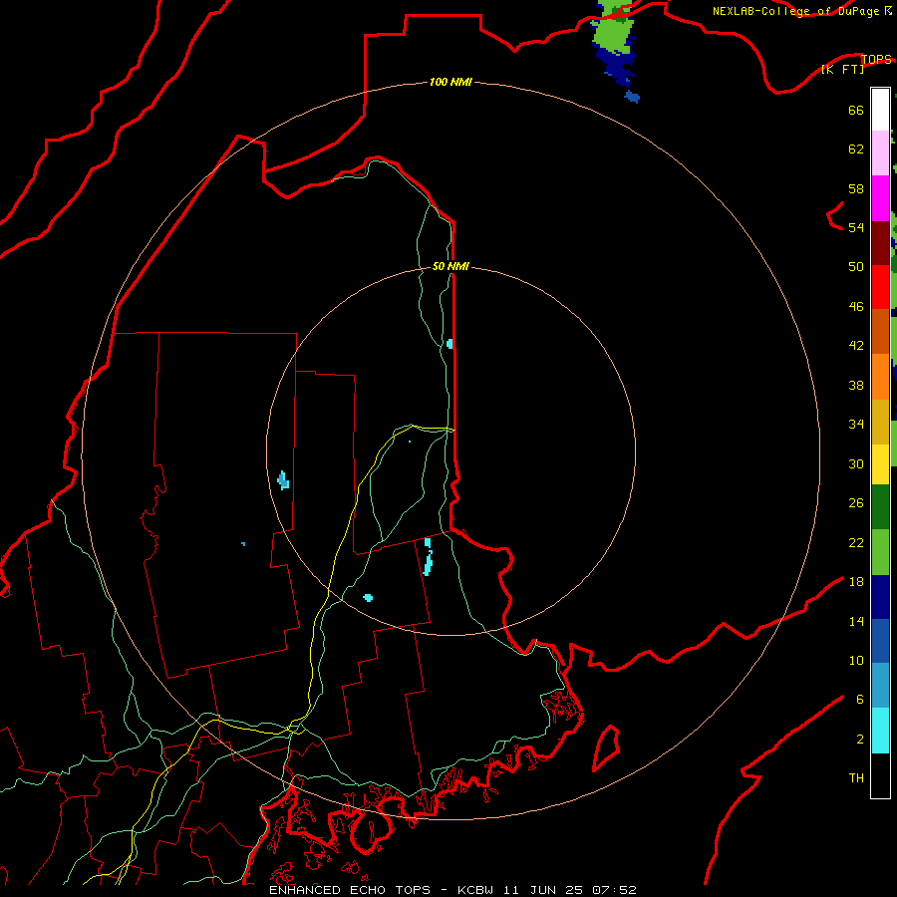Click the legend value 62
897x897 pixels.
pyautogui.click(x=856, y=149)
